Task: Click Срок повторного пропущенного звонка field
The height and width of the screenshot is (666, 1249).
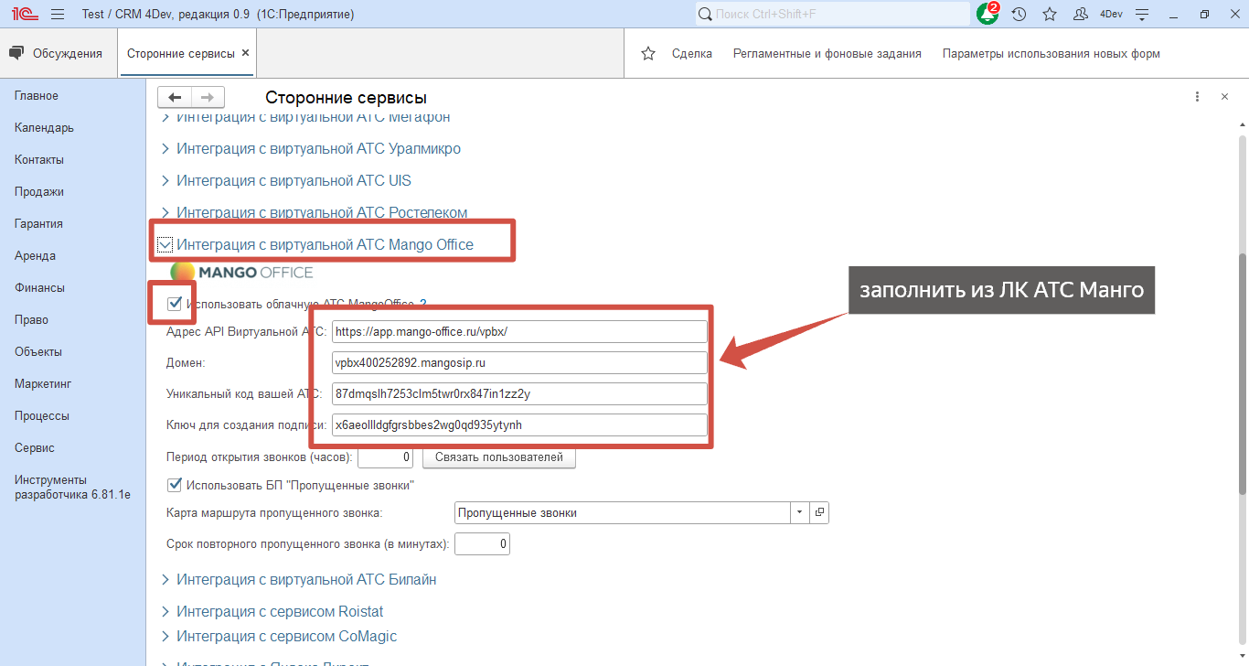Action: click(482, 543)
